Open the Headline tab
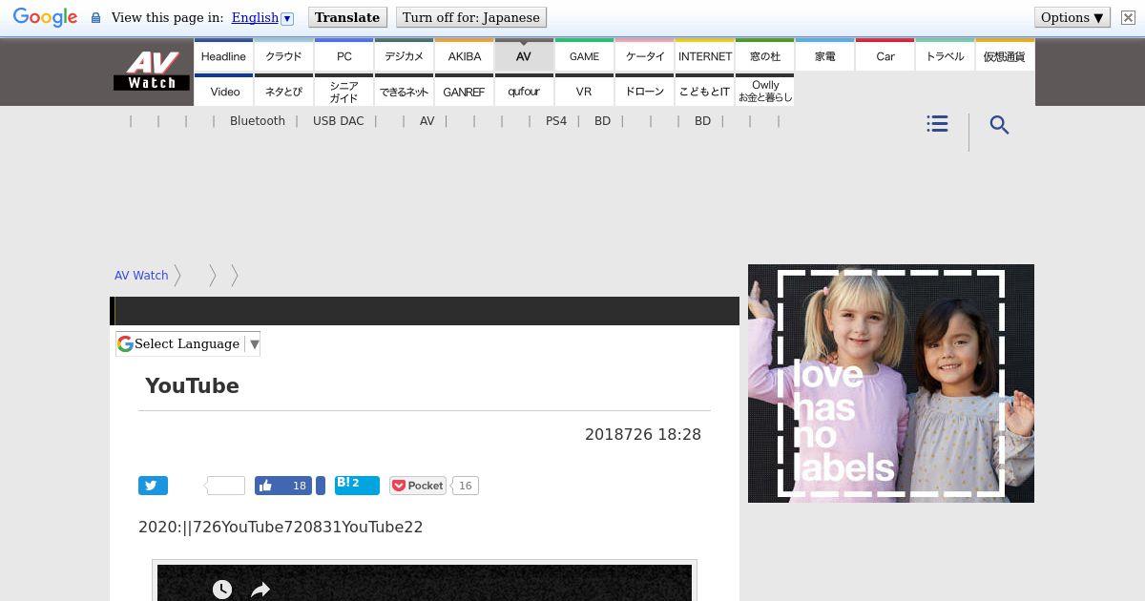The image size is (1145, 601). point(223,55)
